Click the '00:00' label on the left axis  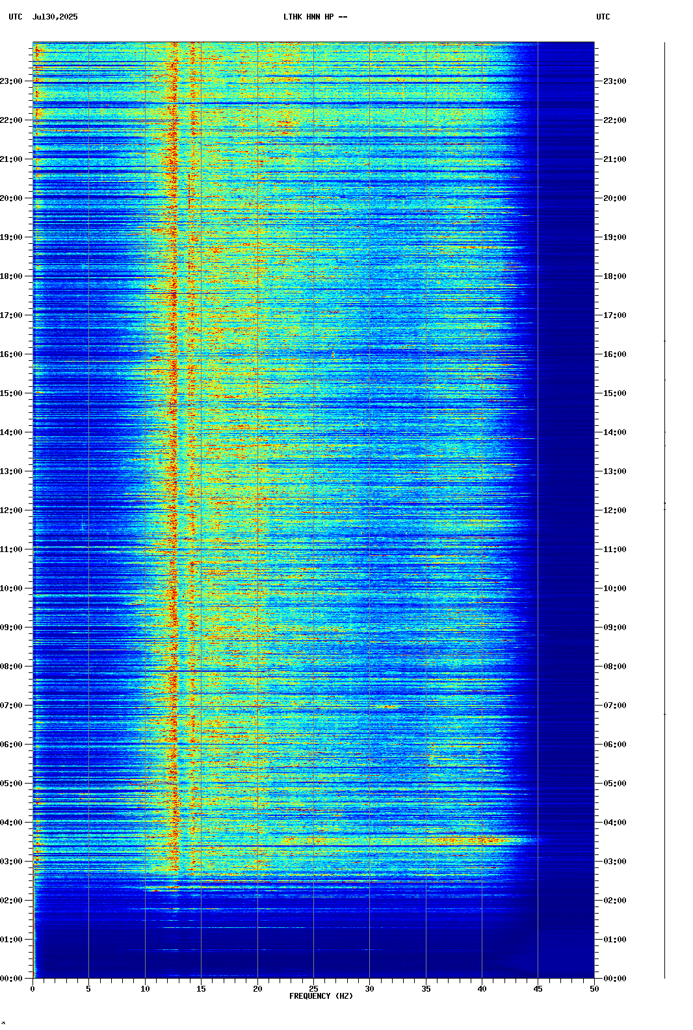pos(11,979)
